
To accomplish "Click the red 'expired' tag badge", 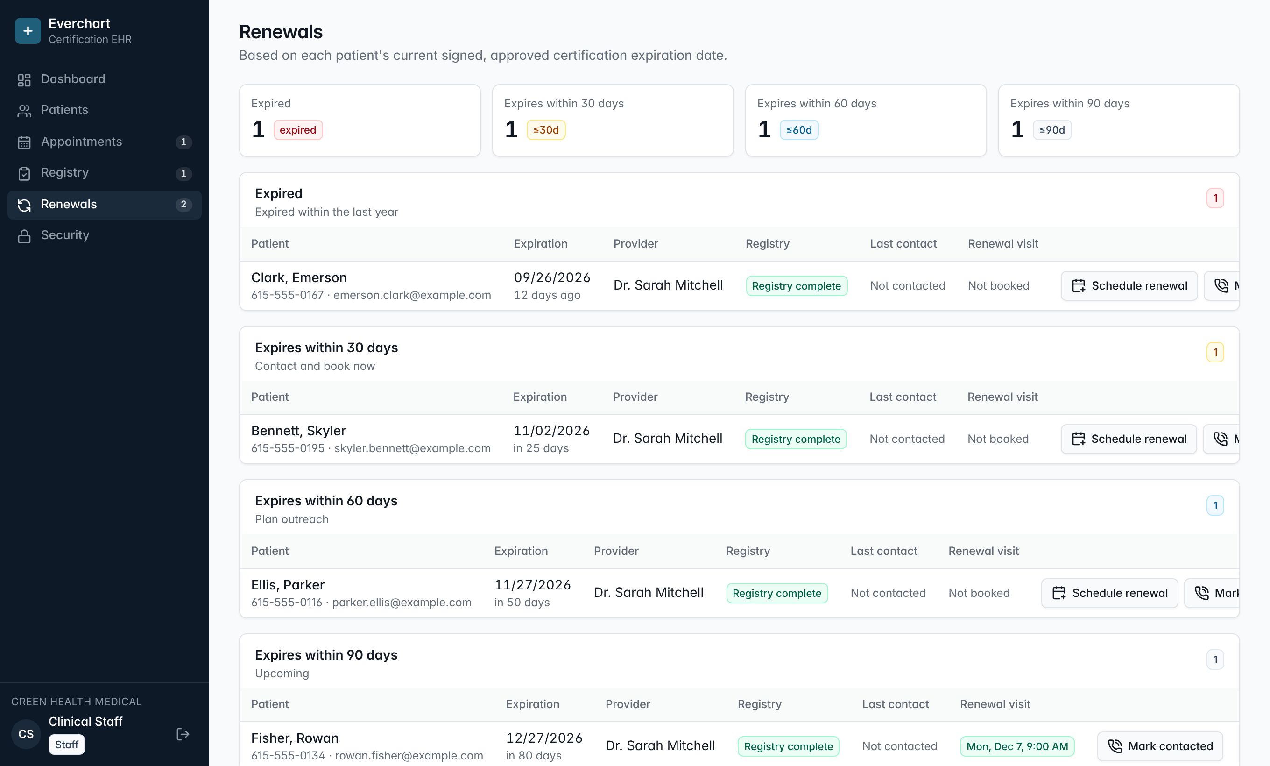I will pos(298,130).
